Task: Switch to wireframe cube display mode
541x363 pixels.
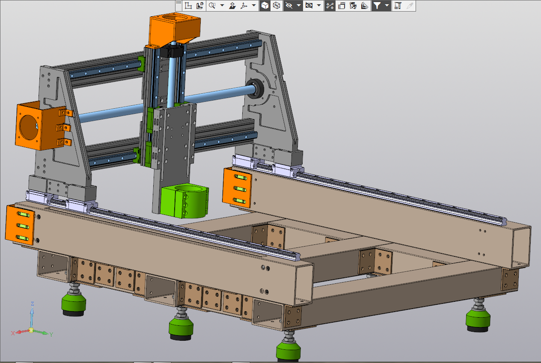Action: coord(276,6)
